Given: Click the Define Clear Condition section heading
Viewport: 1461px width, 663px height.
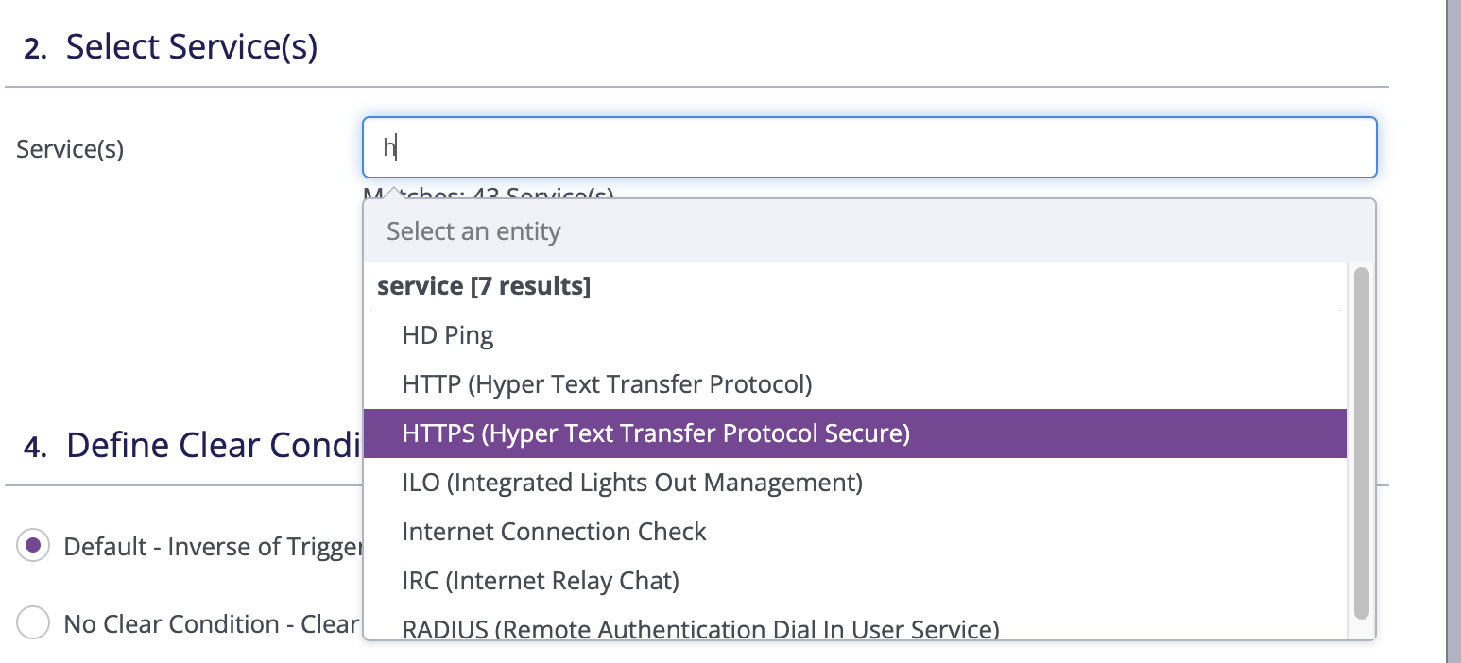Looking at the screenshot, I should 194,445.
